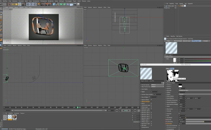
Task: Click the first object row in object manager
Action: click(171, 6)
